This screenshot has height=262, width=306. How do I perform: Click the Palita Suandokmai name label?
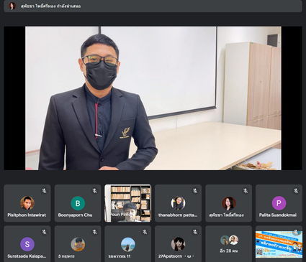278,215
